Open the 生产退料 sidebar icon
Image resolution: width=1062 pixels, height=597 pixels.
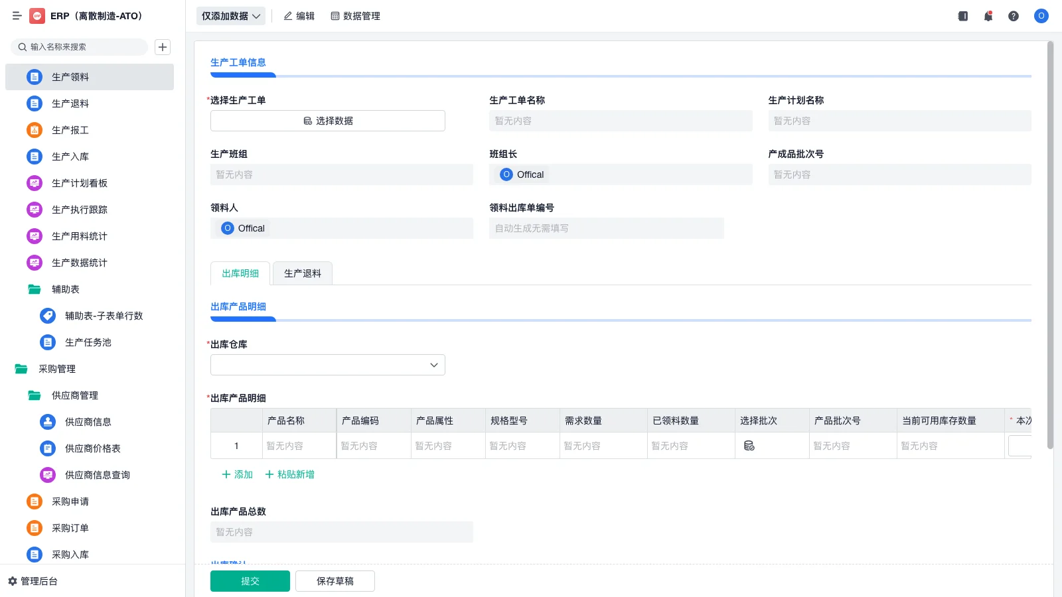point(35,103)
